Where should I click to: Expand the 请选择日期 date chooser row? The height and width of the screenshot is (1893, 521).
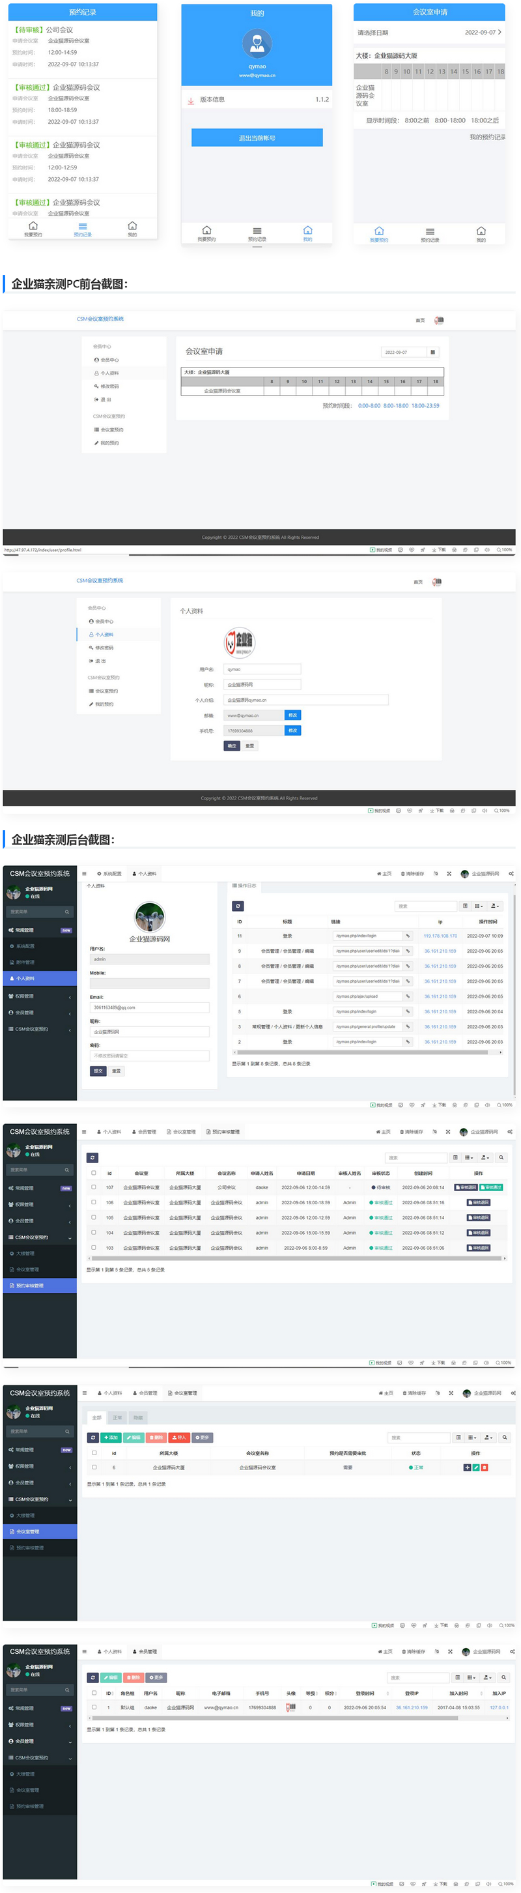click(429, 33)
